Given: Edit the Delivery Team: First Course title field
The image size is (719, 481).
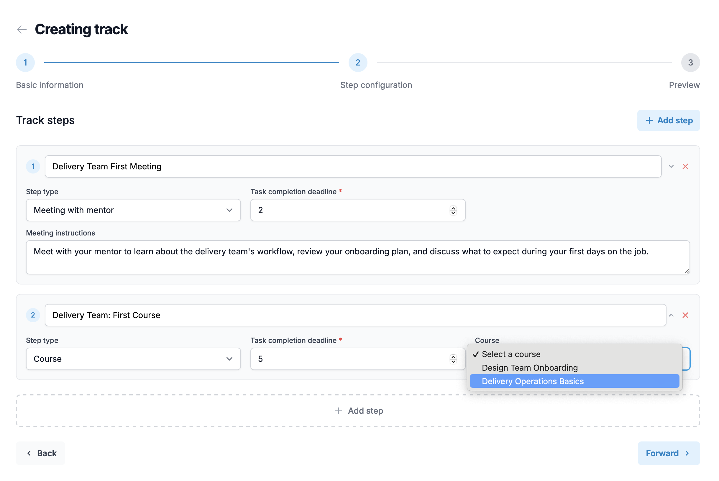Looking at the screenshot, I should 355,315.
